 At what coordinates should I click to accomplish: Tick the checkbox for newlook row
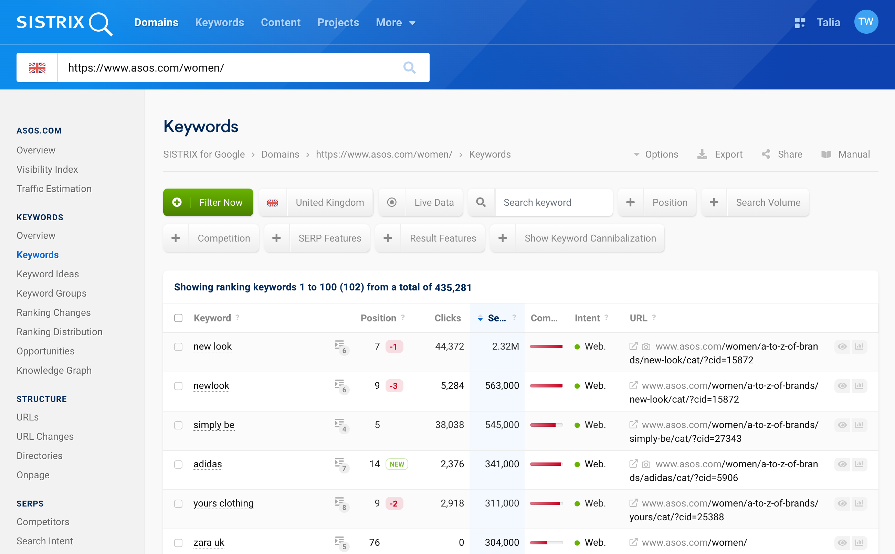point(178,386)
